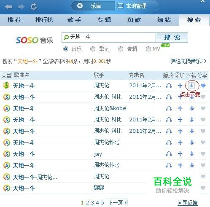Go to results page 2

tap(87, 203)
